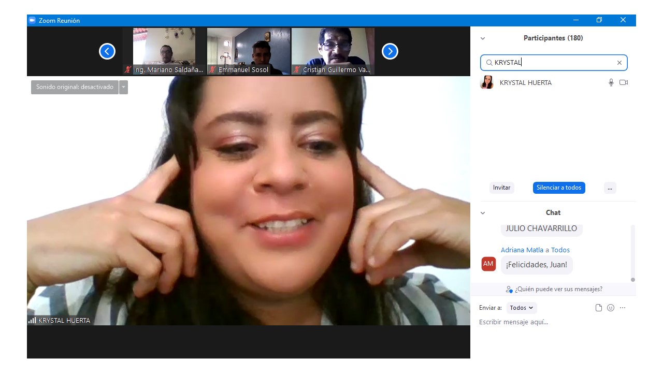The height and width of the screenshot is (373, 663).
Task: Select Emmanuel Sosol video thumbnail
Action: (249, 51)
